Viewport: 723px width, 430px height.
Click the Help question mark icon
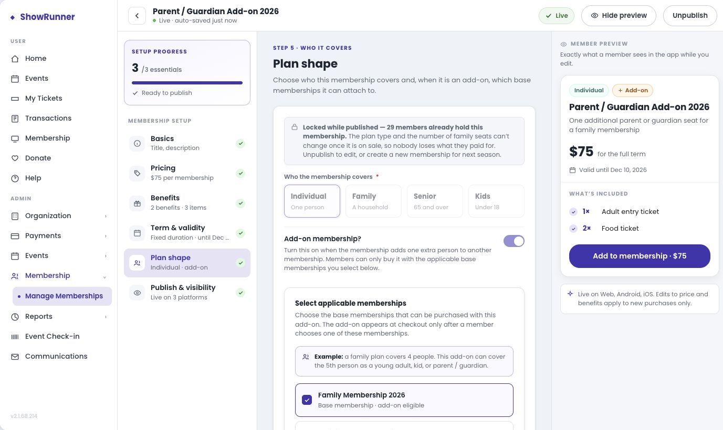tap(15, 178)
